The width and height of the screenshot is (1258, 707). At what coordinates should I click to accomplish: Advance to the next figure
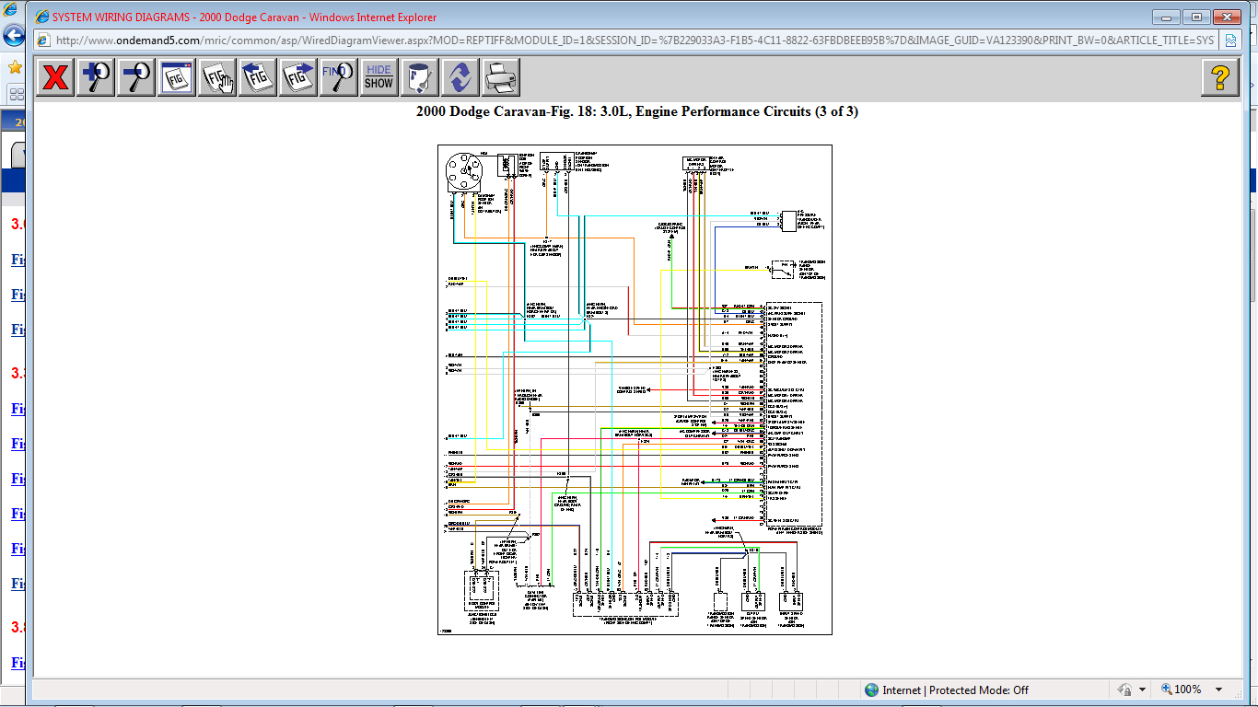click(x=298, y=77)
